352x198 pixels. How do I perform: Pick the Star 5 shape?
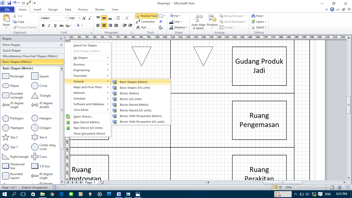pyautogui.click(x=10, y=137)
